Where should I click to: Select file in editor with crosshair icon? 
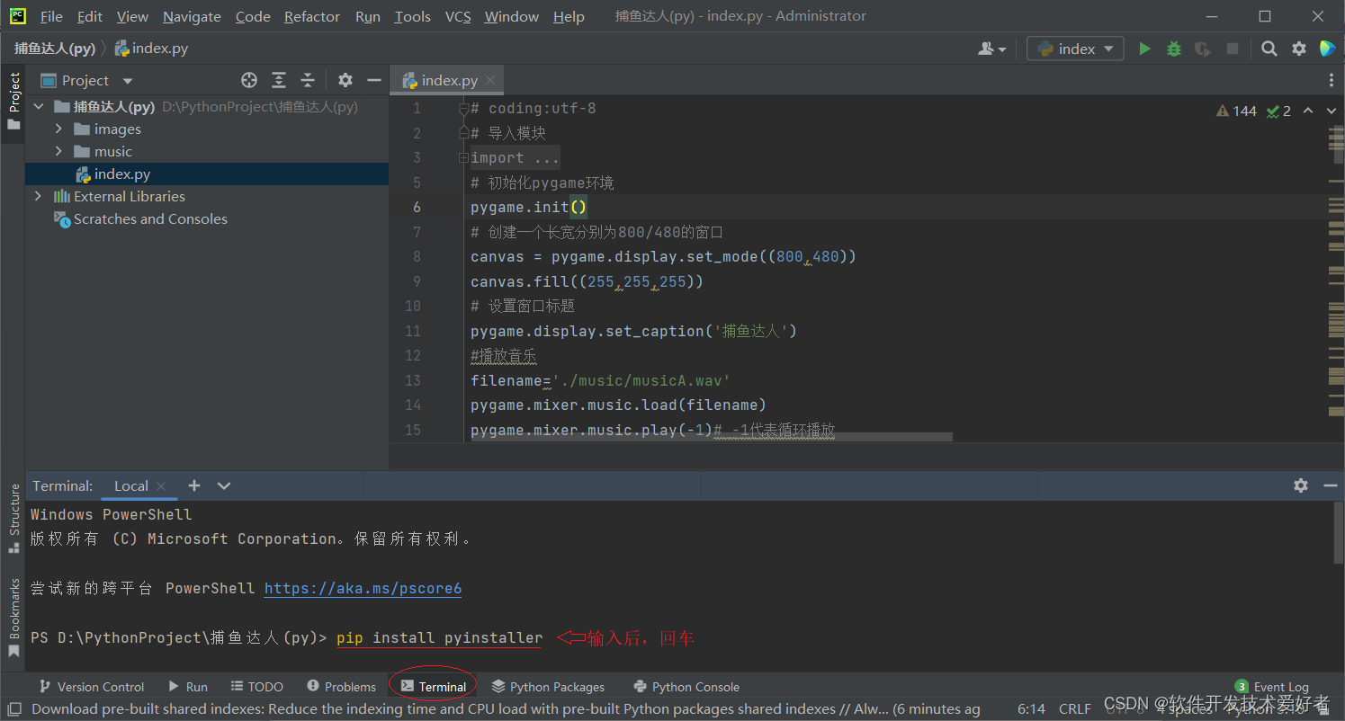[x=248, y=80]
